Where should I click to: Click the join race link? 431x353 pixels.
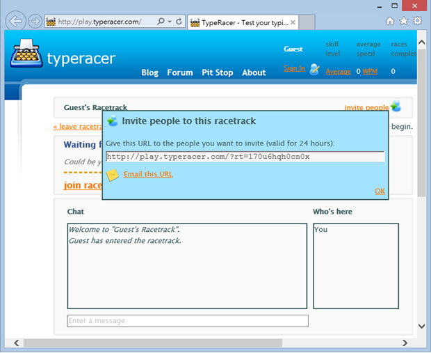click(x=83, y=185)
